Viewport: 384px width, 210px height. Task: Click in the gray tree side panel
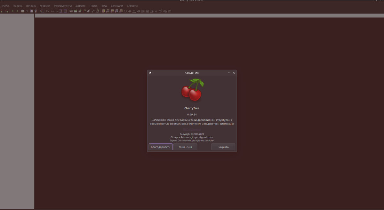click(17, 112)
